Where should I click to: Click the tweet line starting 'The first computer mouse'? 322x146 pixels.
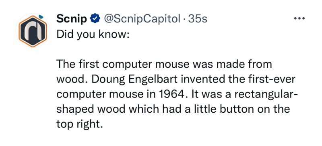(x=164, y=64)
